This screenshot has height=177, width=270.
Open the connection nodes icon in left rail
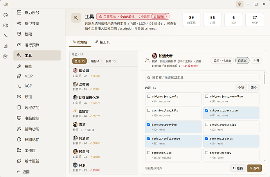6,36
